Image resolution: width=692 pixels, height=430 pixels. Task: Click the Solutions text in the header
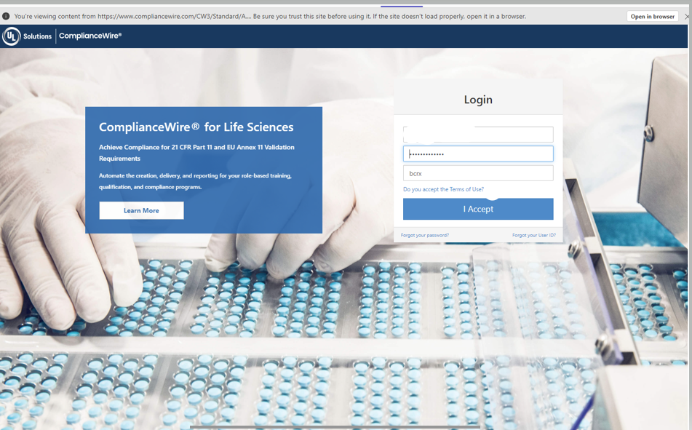coord(38,36)
